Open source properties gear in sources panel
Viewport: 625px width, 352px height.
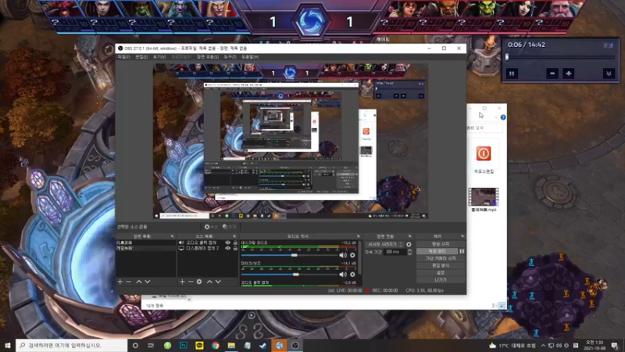pyautogui.click(x=199, y=282)
